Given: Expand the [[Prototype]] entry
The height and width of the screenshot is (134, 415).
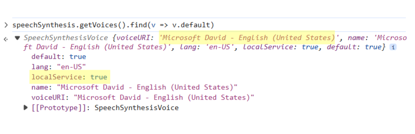Looking at the screenshot, I should [x=26, y=107].
